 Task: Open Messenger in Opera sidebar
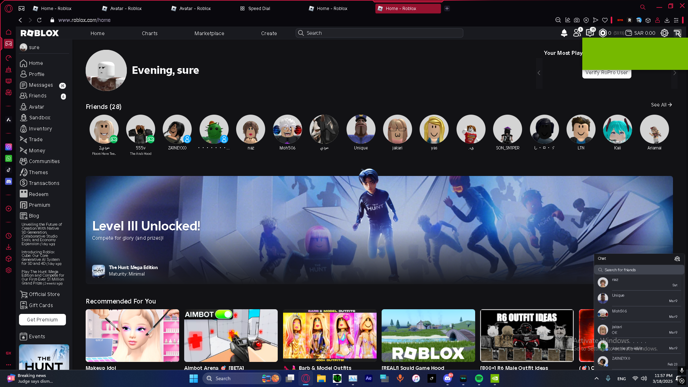[9, 147]
